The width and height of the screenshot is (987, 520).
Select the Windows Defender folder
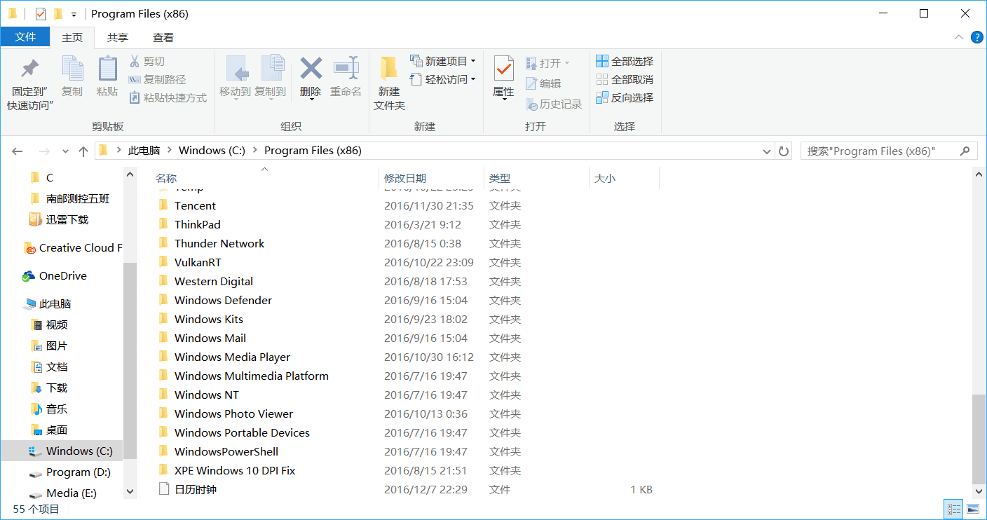click(x=223, y=300)
